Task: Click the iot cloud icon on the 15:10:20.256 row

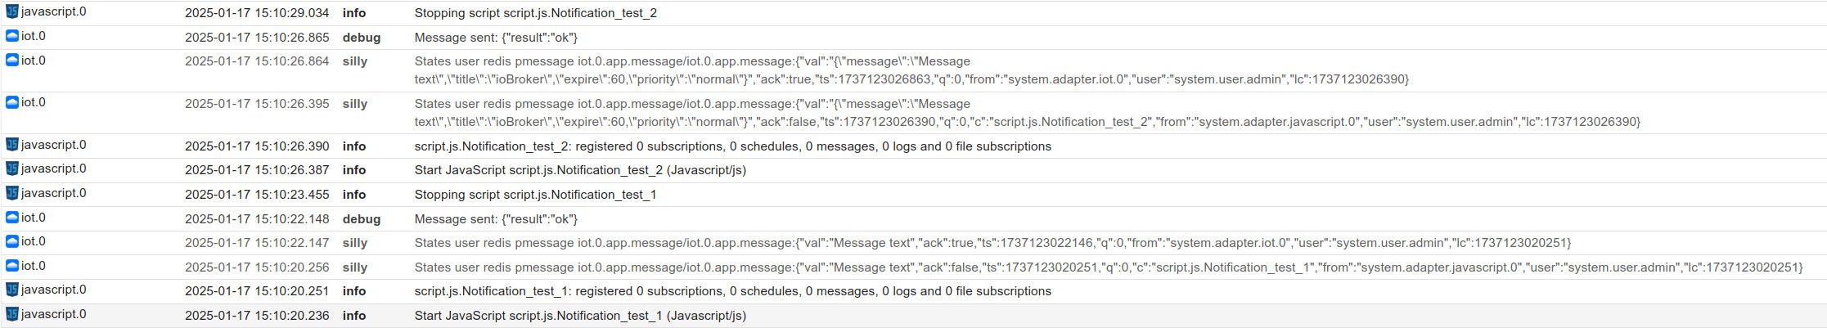Action: click(x=12, y=266)
